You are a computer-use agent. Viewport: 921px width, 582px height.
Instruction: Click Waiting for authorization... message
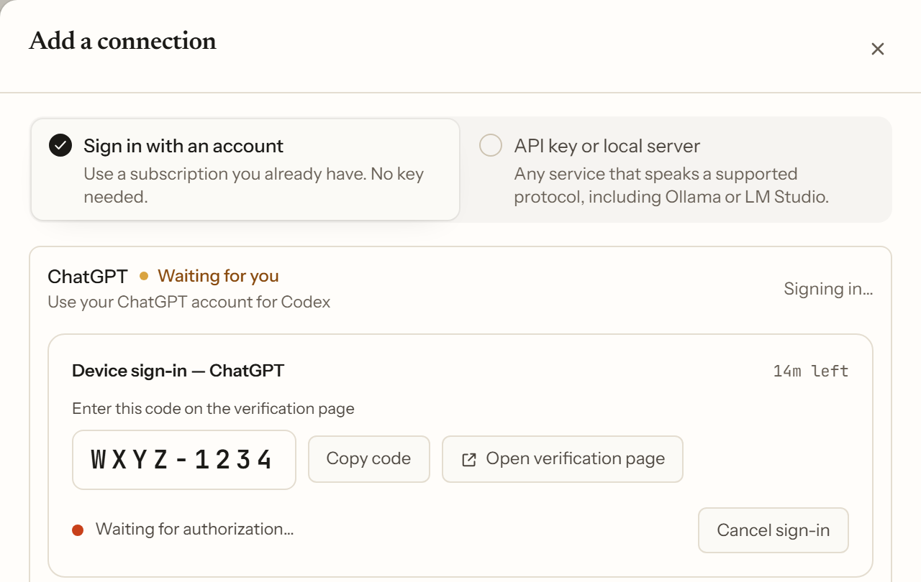194,530
